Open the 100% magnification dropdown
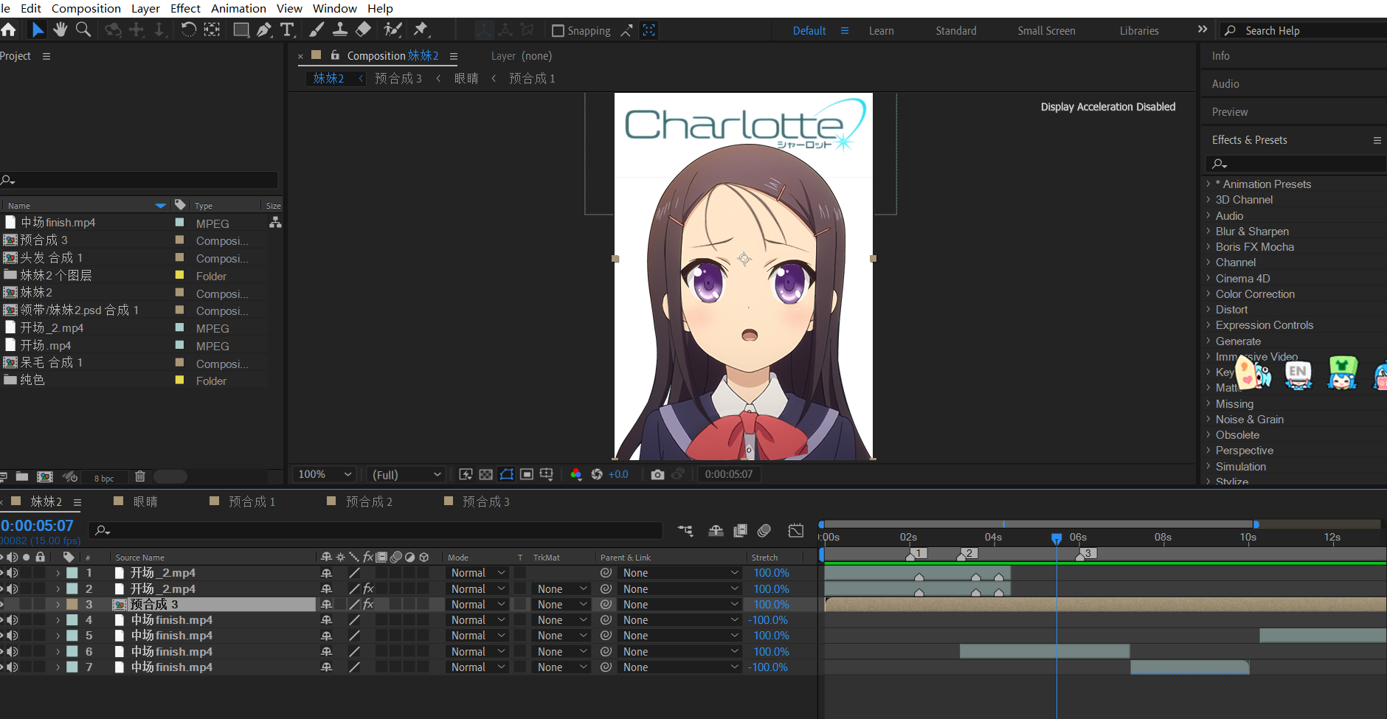This screenshot has height=719, width=1387. pos(325,474)
